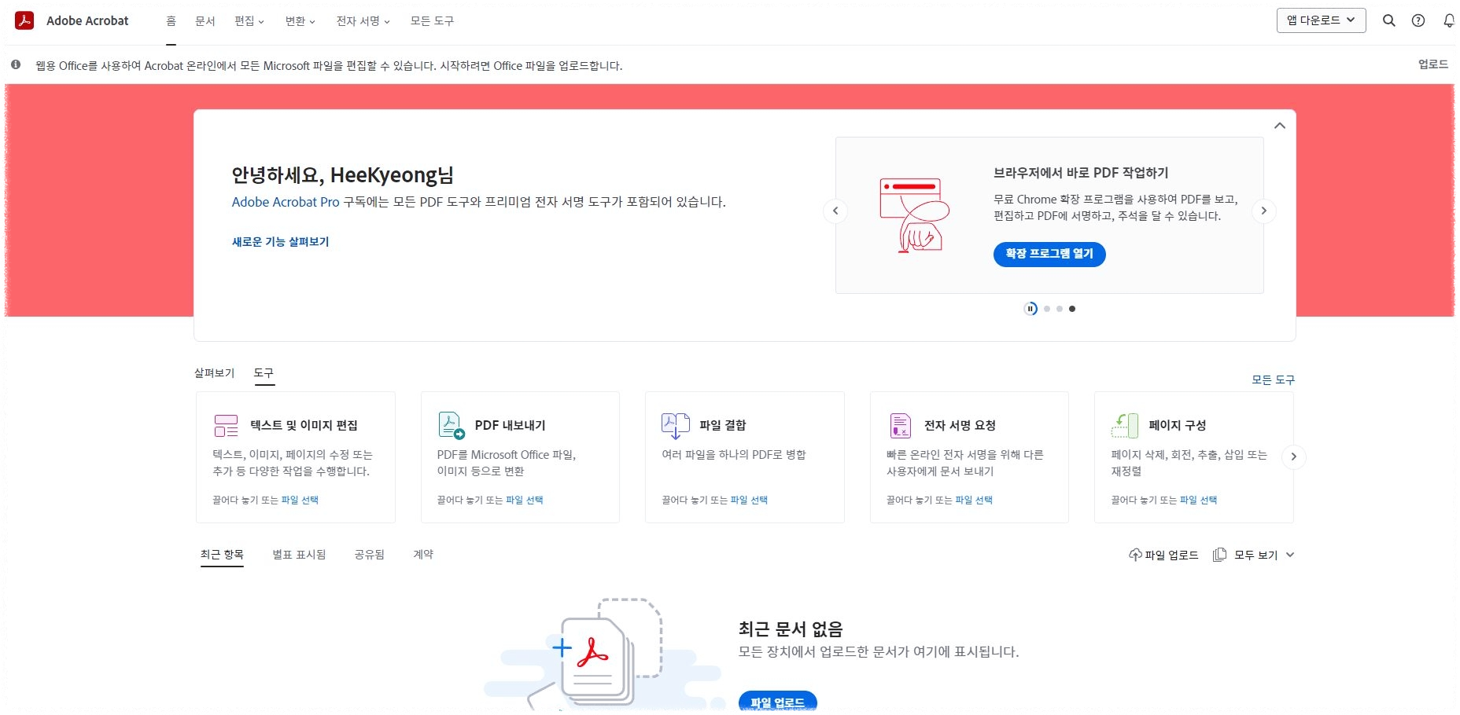Click 파일 선택 in 페이지 구성 card
This screenshot has height=715, width=1460.
click(1198, 500)
